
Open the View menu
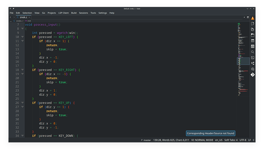(37, 13)
